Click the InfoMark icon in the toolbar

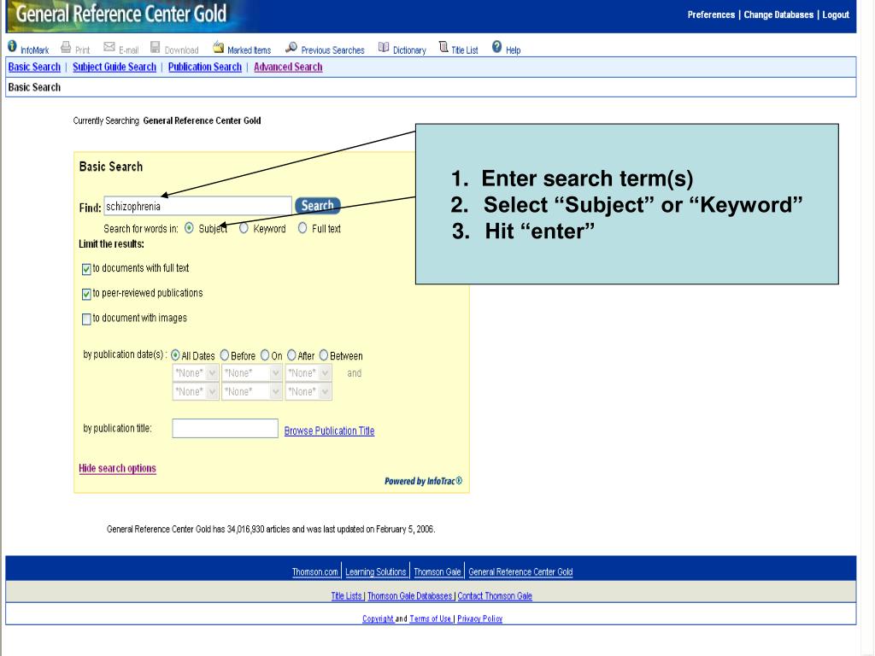[12, 47]
